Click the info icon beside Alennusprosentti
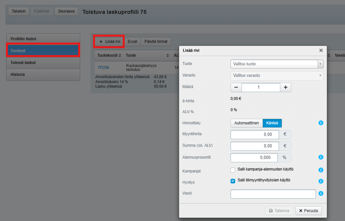The image size is (345, 221). 321,157
